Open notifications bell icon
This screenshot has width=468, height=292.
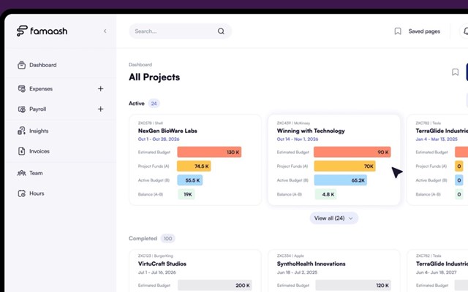pos(466,31)
